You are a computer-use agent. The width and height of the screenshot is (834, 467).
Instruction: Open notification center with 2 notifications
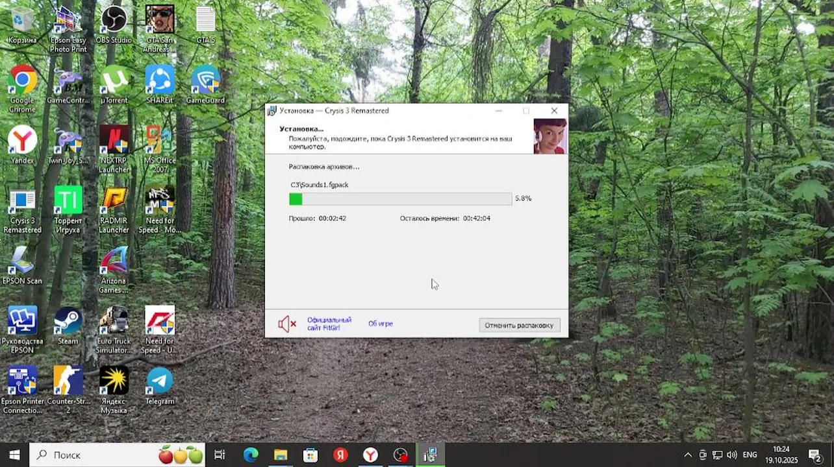815,455
